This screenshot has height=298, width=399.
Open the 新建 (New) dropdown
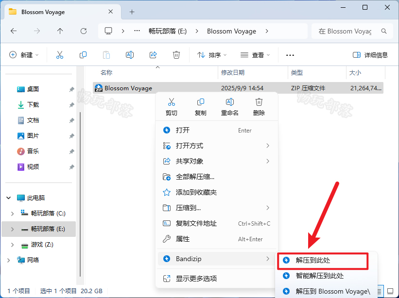pos(24,55)
